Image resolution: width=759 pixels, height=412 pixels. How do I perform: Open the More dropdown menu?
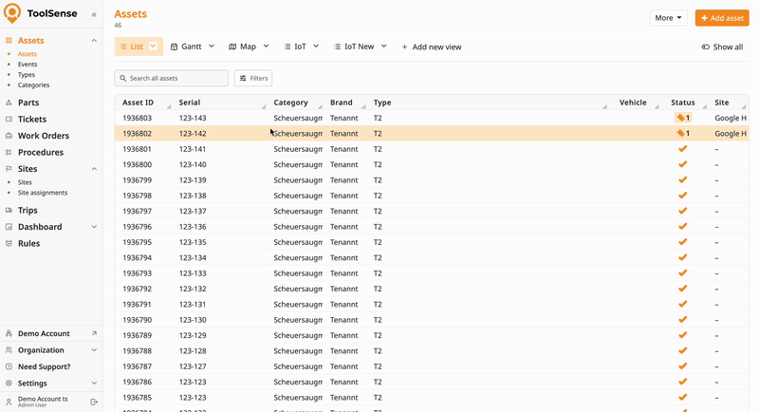[668, 18]
